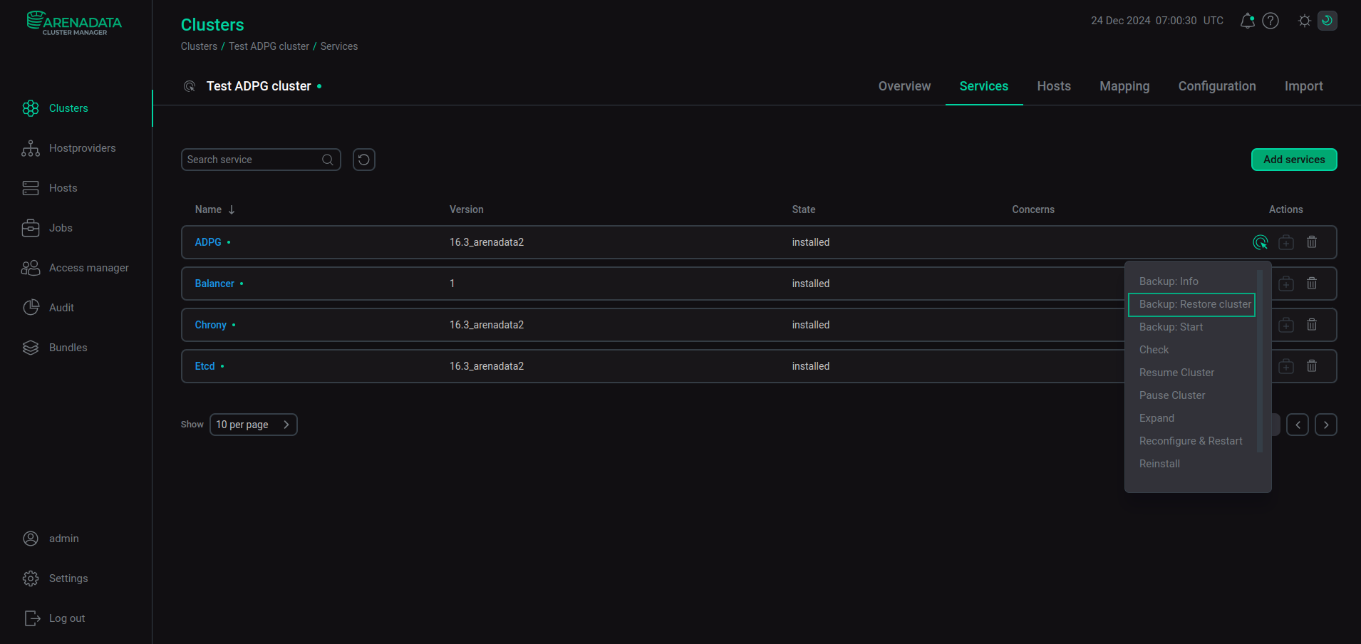Viewport: 1361px width, 644px height.
Task: Delete the ADPG service with the trash icon
Action: [1312, 242]
